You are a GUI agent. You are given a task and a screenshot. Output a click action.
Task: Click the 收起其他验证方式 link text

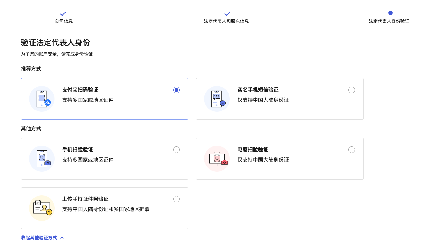tap(39, 238)
